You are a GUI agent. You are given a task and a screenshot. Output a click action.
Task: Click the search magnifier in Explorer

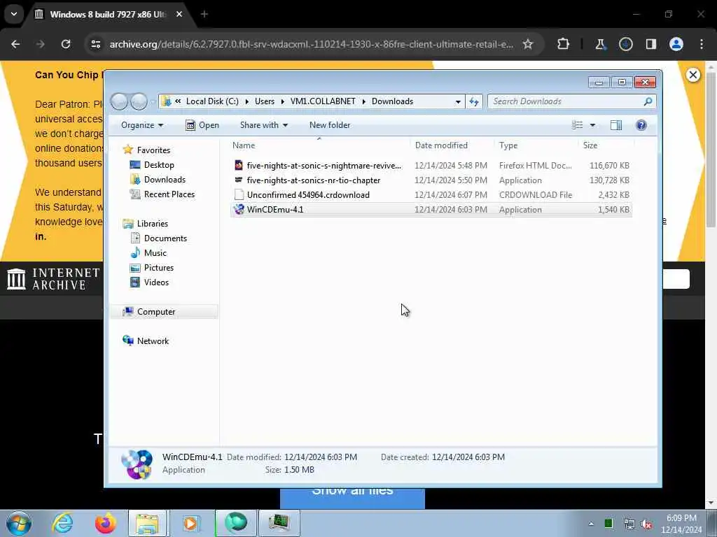click(x=648, y=101)
